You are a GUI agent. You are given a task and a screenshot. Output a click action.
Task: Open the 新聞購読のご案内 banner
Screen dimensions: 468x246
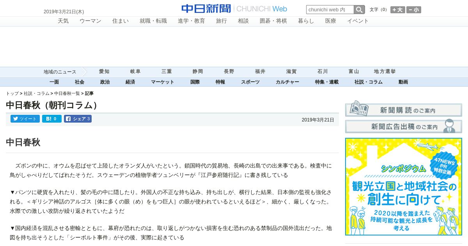coord(404,109)
